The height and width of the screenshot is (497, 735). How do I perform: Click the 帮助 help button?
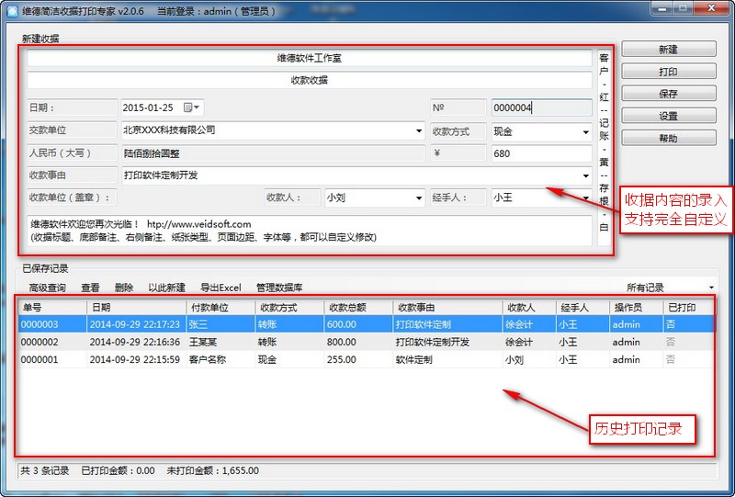[669, 139]
